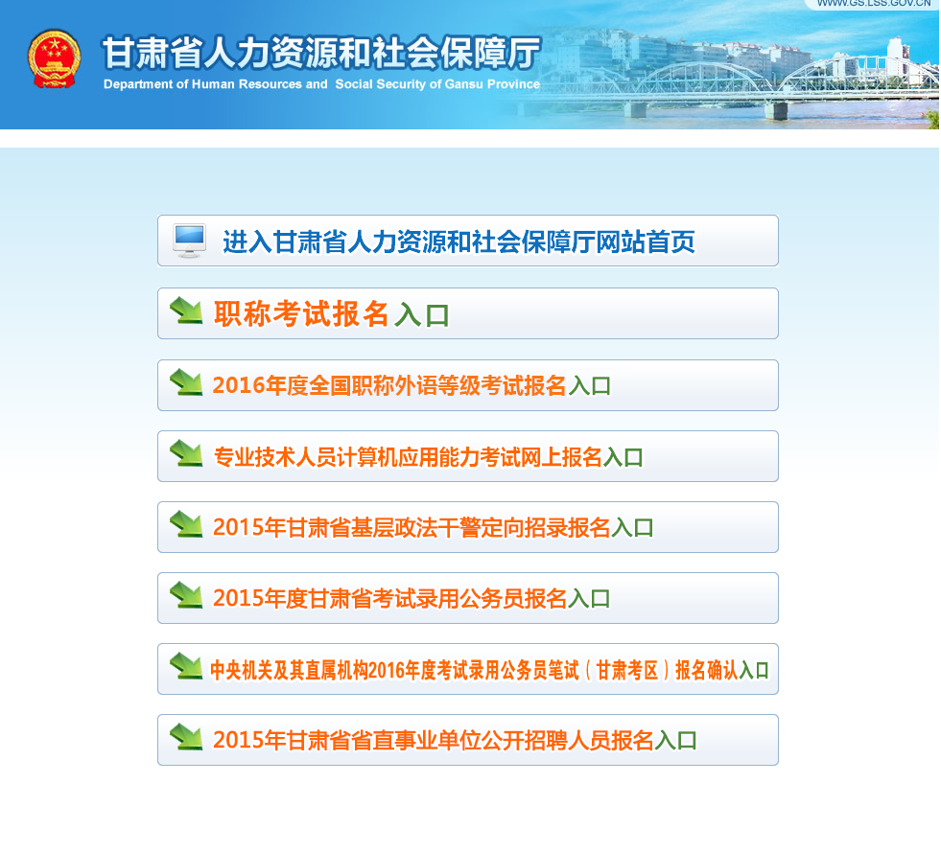Open 进入甘肃省人力资源和社会保障厅网站首页 link

(459, 242)
